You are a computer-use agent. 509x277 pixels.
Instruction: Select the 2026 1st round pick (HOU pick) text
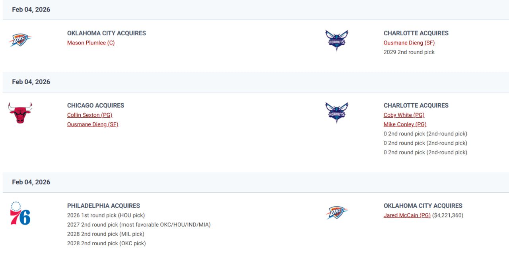pos(106,215)
